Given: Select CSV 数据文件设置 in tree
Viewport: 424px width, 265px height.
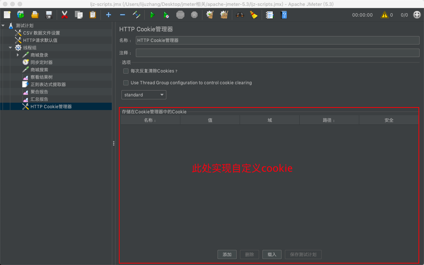Looking at the screenshot, I should click(41, 33).
